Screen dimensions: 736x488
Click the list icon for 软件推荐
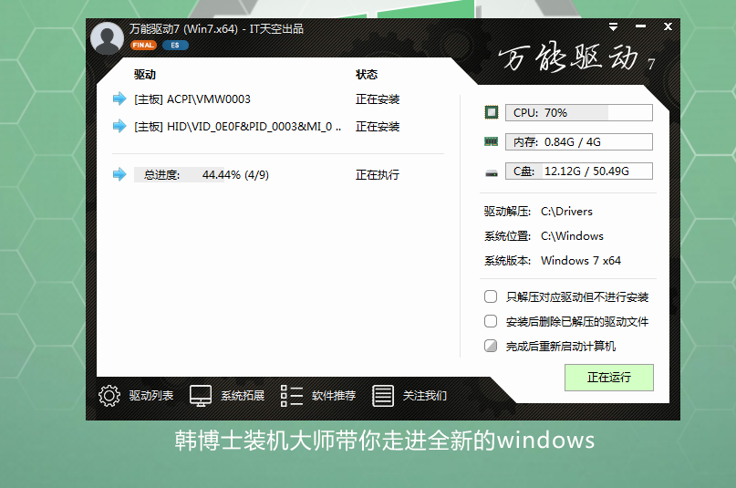(x=292, y=396)
